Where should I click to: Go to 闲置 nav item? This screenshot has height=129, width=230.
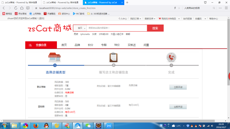tap(146, 45)
